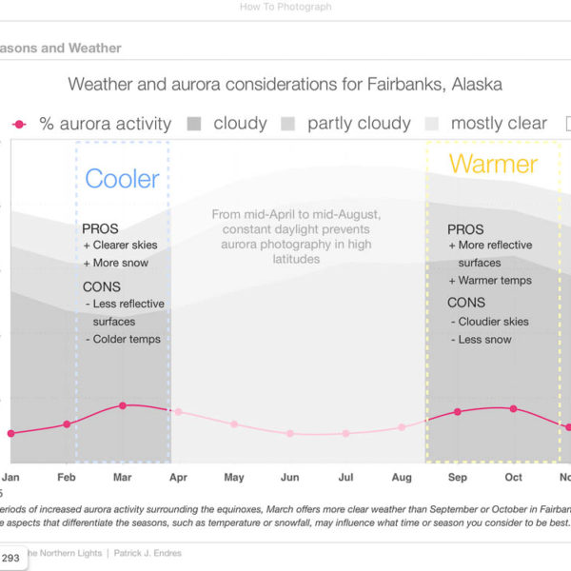Select the February data point on line
This screenshot has height=571, width=571.
click(x=67, y=423)
